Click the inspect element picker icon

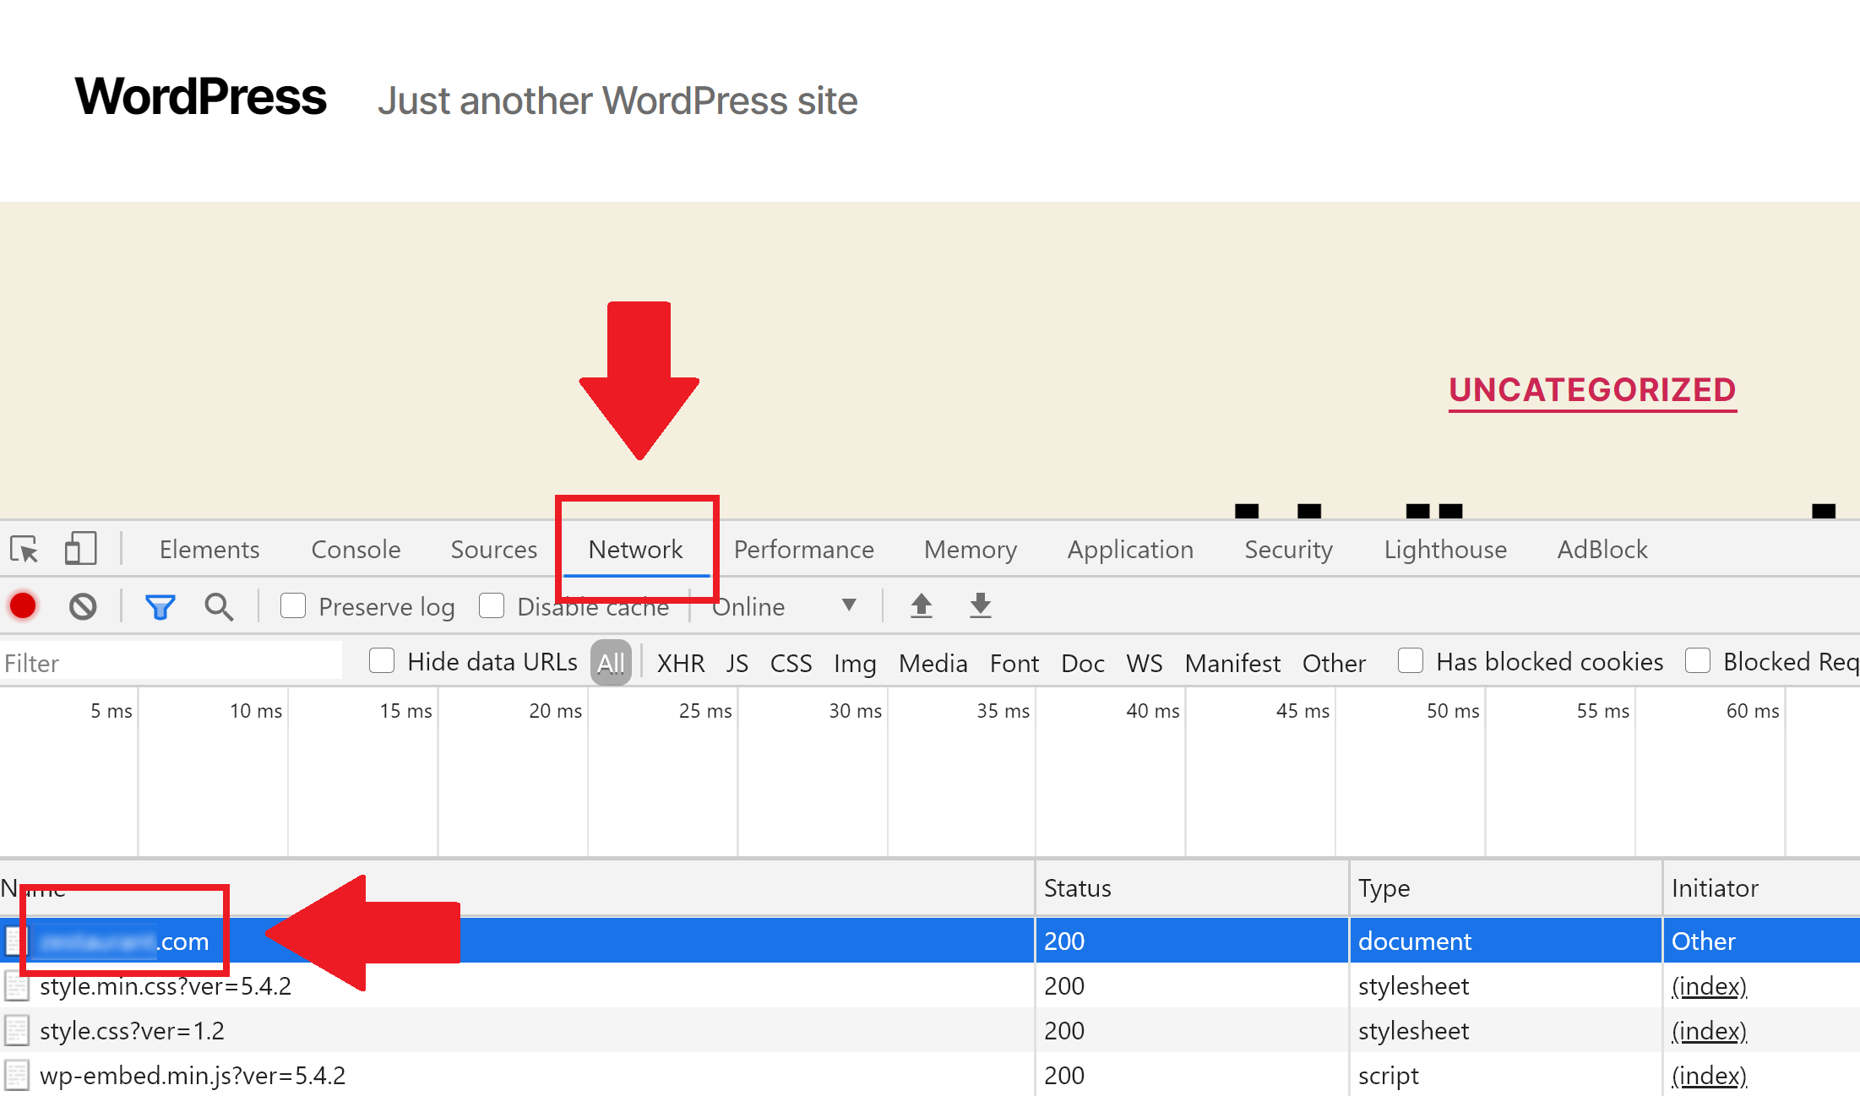[24, 550]
